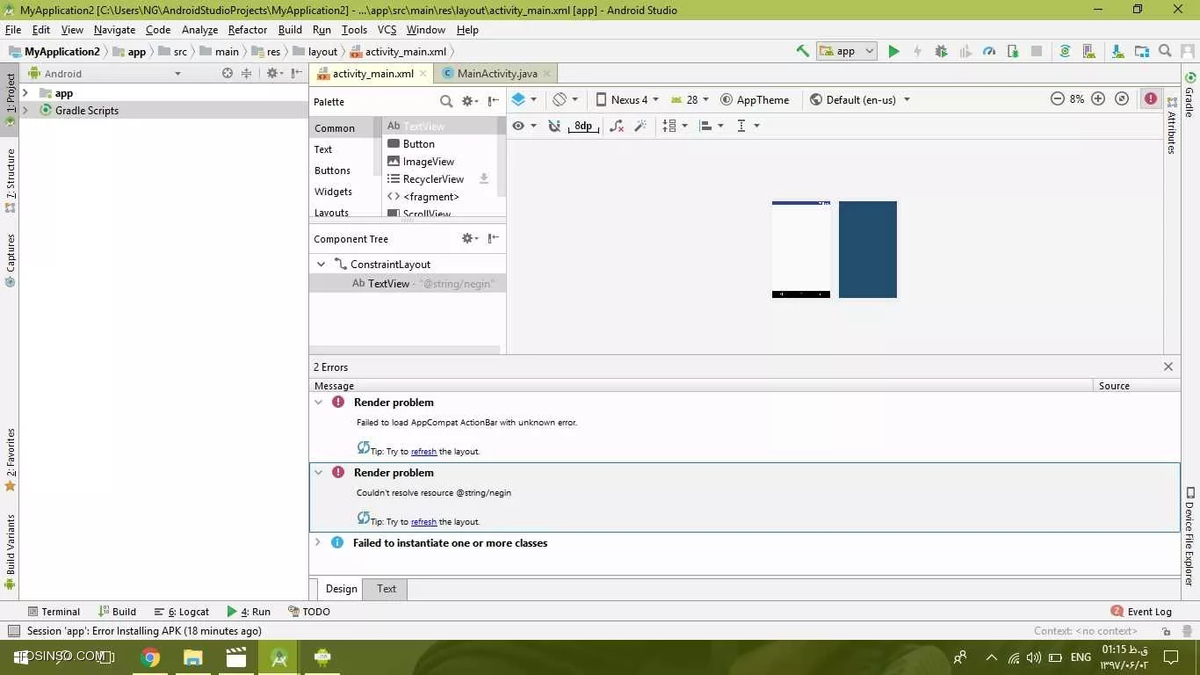This screenshot has width=1200, height=675.
Task: Open the 6: Logcat tool tab
Action: pos(182,612)
